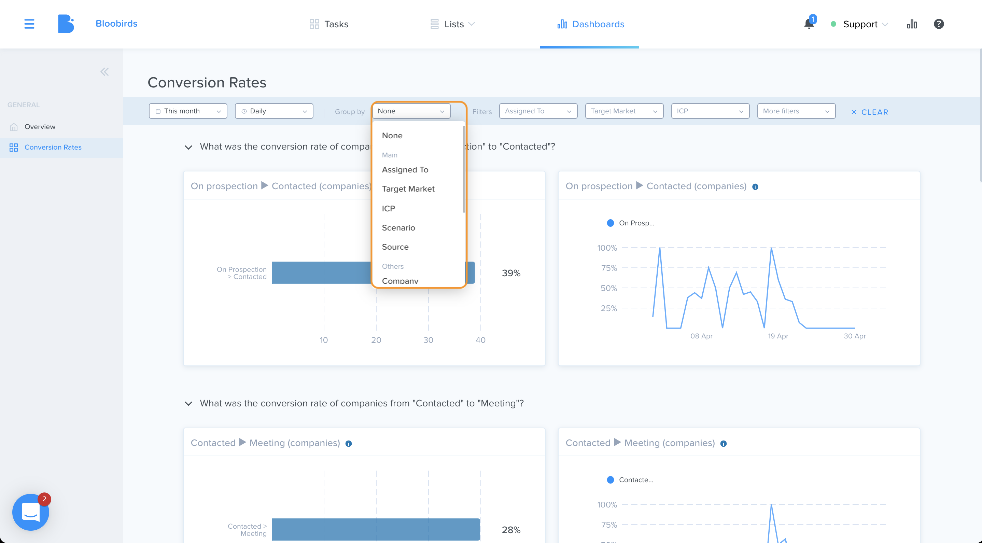Click the 28% conversion value
982x543 pixels.
(x=511, y=530)
